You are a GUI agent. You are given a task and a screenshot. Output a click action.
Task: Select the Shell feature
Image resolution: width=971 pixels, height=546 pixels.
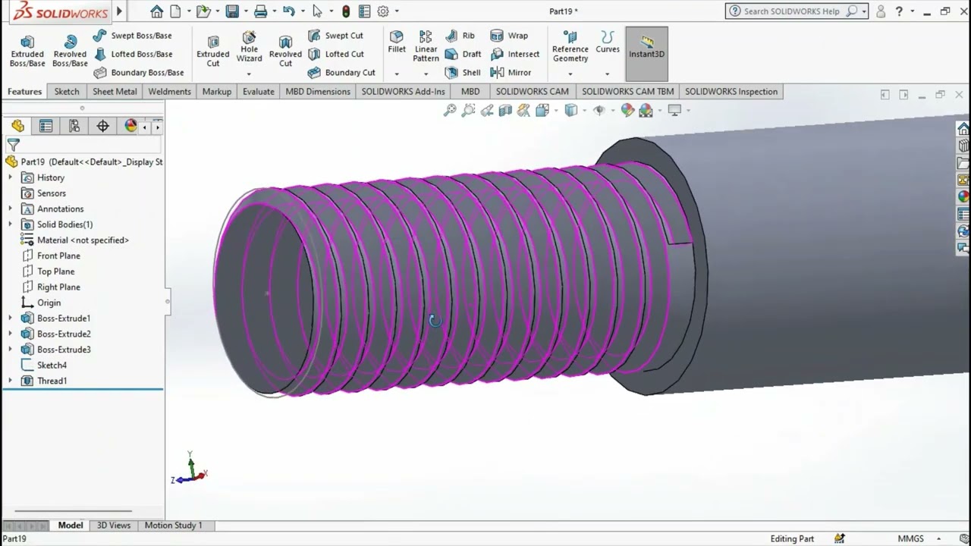tap(463, 73)
